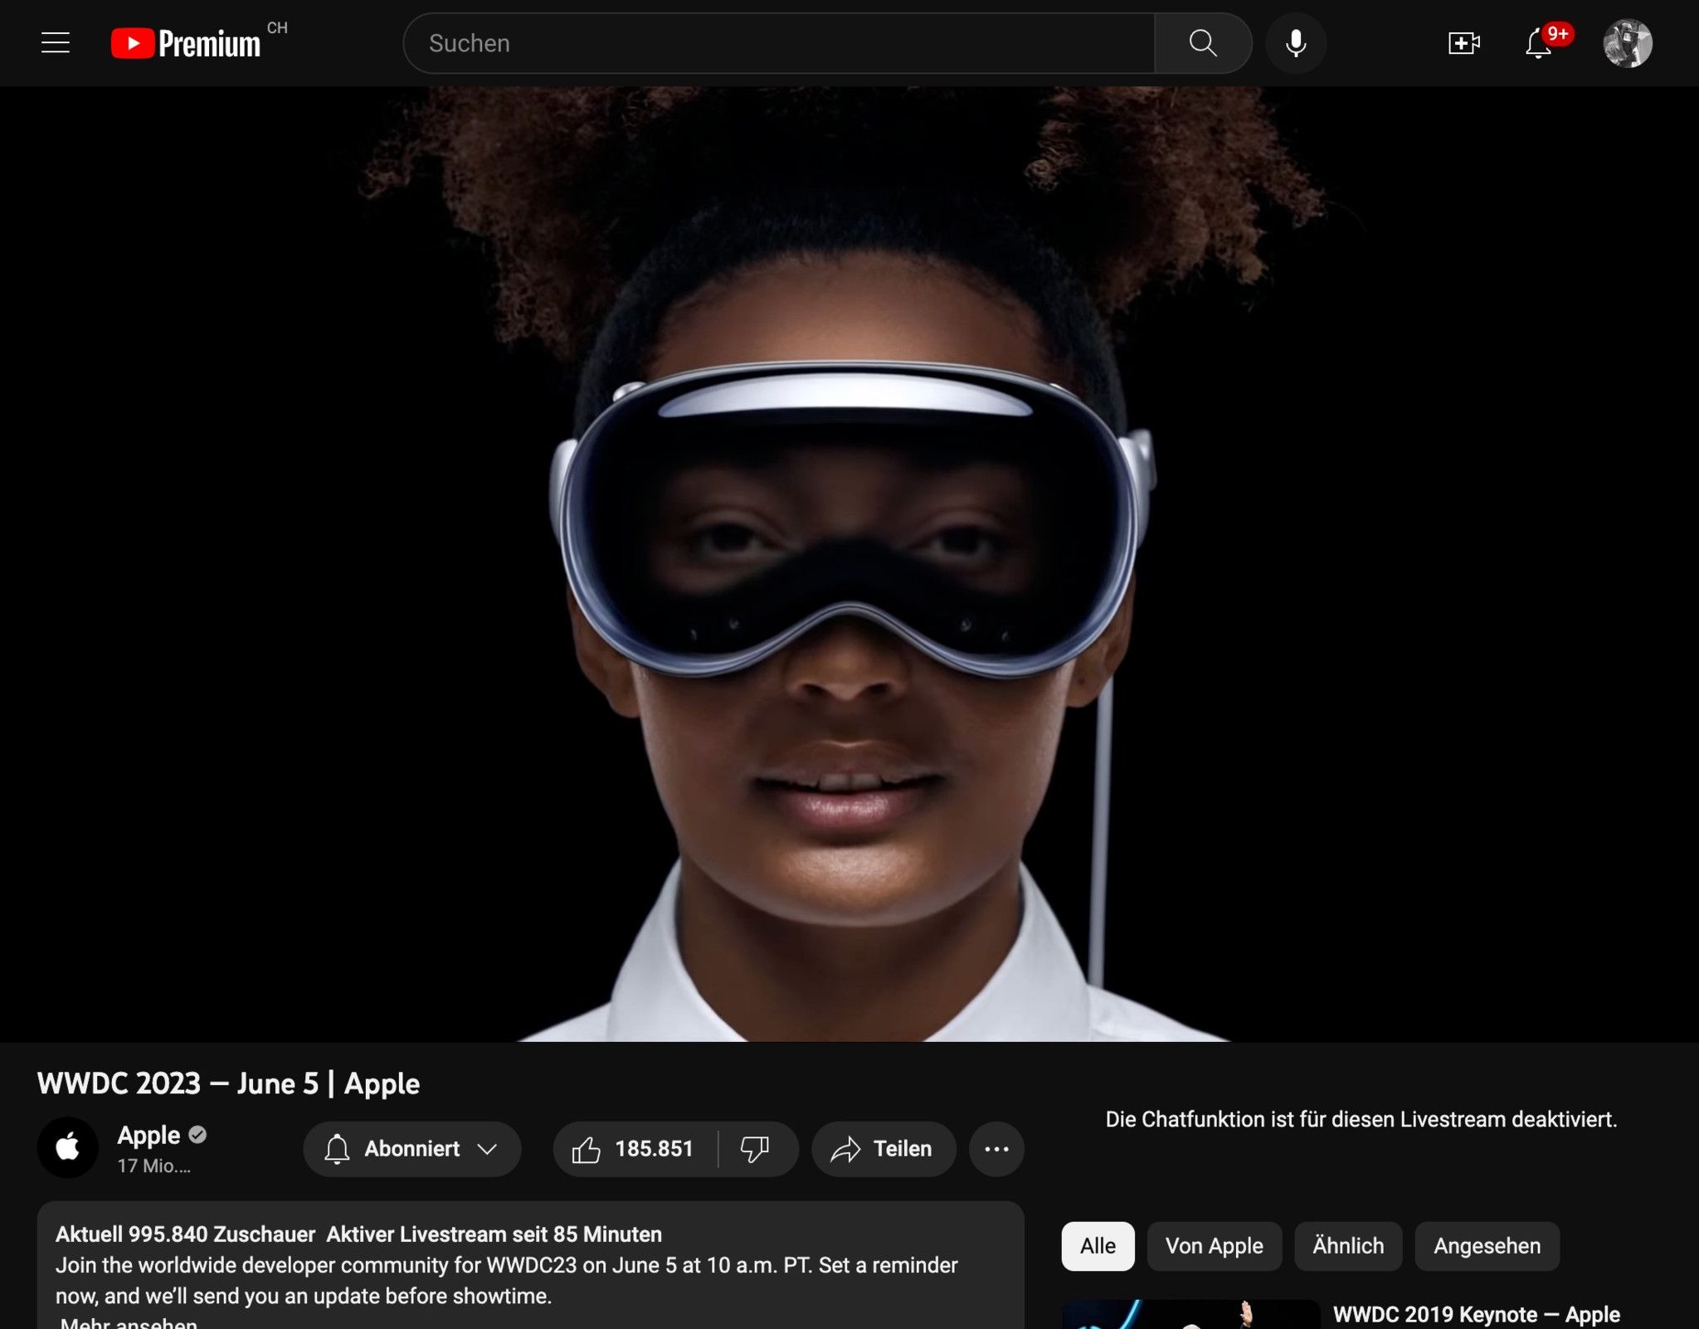Viewport: 1699px width, 1329px height.
Task: Open the three-dot more actions menu
Action: pos(996,1149)
